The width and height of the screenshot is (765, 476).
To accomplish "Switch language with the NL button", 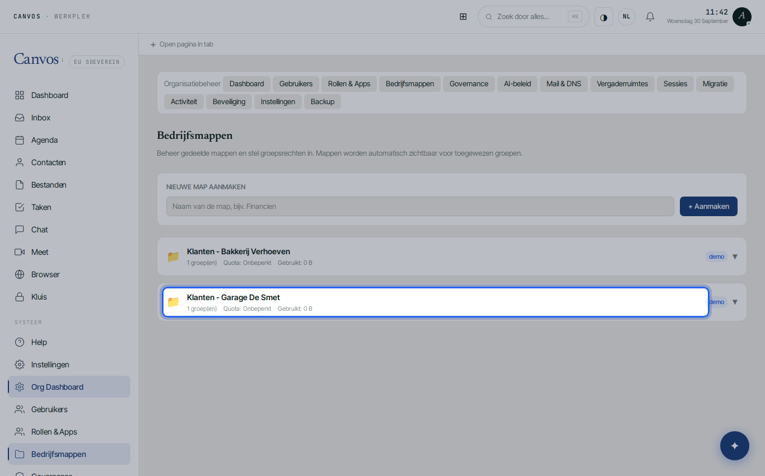I will click(x=627, y=17).
